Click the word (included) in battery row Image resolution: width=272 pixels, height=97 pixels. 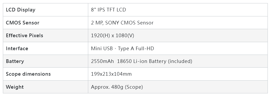click(180, 61)
